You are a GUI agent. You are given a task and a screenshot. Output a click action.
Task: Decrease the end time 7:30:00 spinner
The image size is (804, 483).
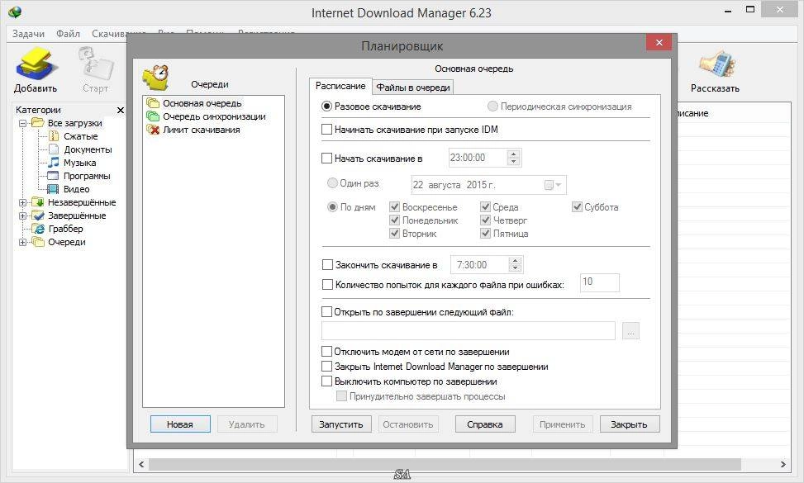pos(516,269)
